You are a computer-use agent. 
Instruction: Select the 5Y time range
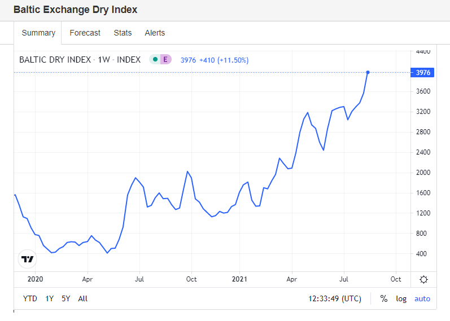[x=65, y=298]
